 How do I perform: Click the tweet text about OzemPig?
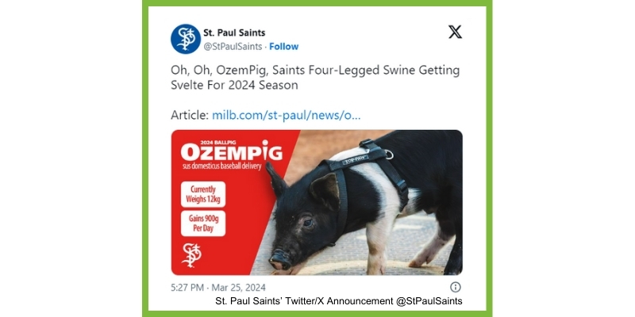pyautogui.click(x=315, y=78)
